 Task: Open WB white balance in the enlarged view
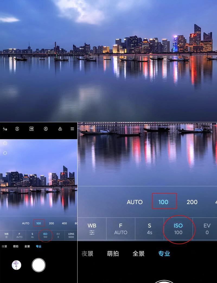click(x=92, y=229)
